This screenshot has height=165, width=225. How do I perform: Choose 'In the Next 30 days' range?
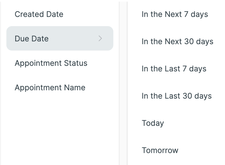177,41
